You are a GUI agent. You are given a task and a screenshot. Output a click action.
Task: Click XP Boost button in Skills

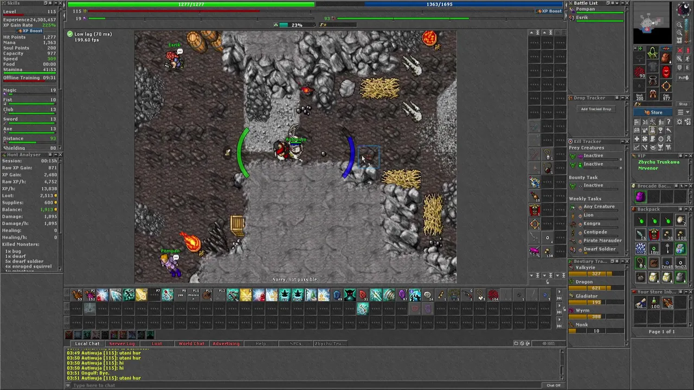(29, 31)
